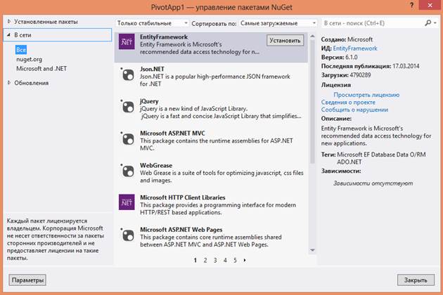Select the nuget.org source
Image resolution: width=443 pixels, height=295 pixels.
29,59
